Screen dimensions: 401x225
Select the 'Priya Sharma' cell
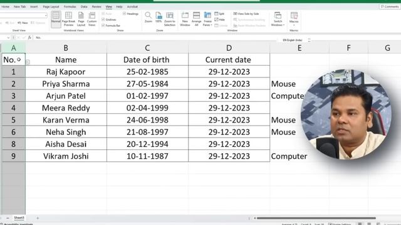pos(66,84)
